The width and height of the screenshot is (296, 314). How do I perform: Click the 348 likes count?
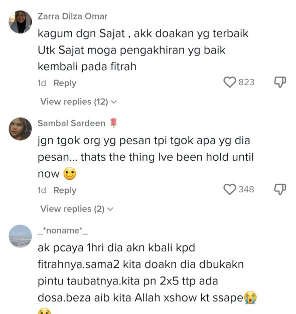click(x=246, y=189)
